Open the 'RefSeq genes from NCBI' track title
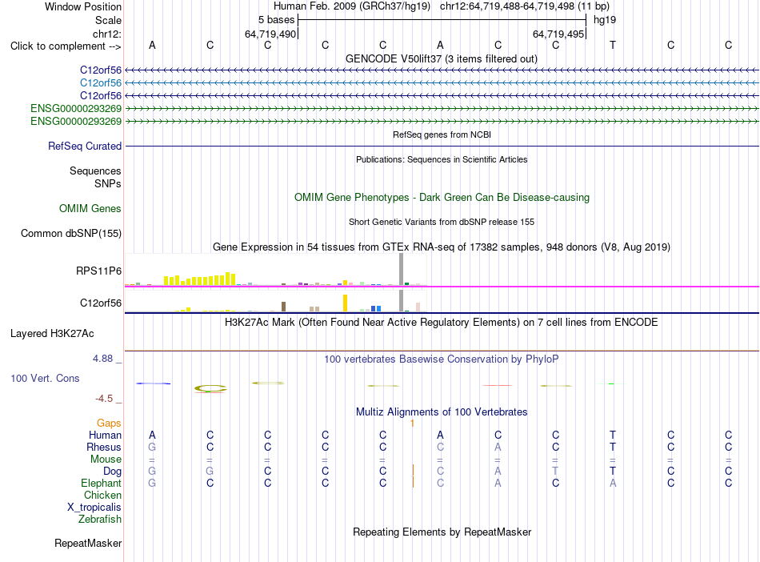760x562 pixels. [x=442, y=134]
